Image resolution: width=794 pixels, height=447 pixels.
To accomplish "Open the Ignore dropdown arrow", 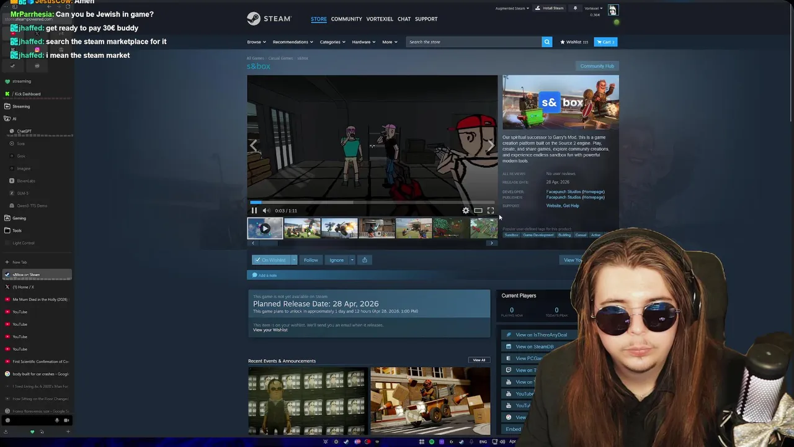I will pyautogui.click(x=352, y=260).
